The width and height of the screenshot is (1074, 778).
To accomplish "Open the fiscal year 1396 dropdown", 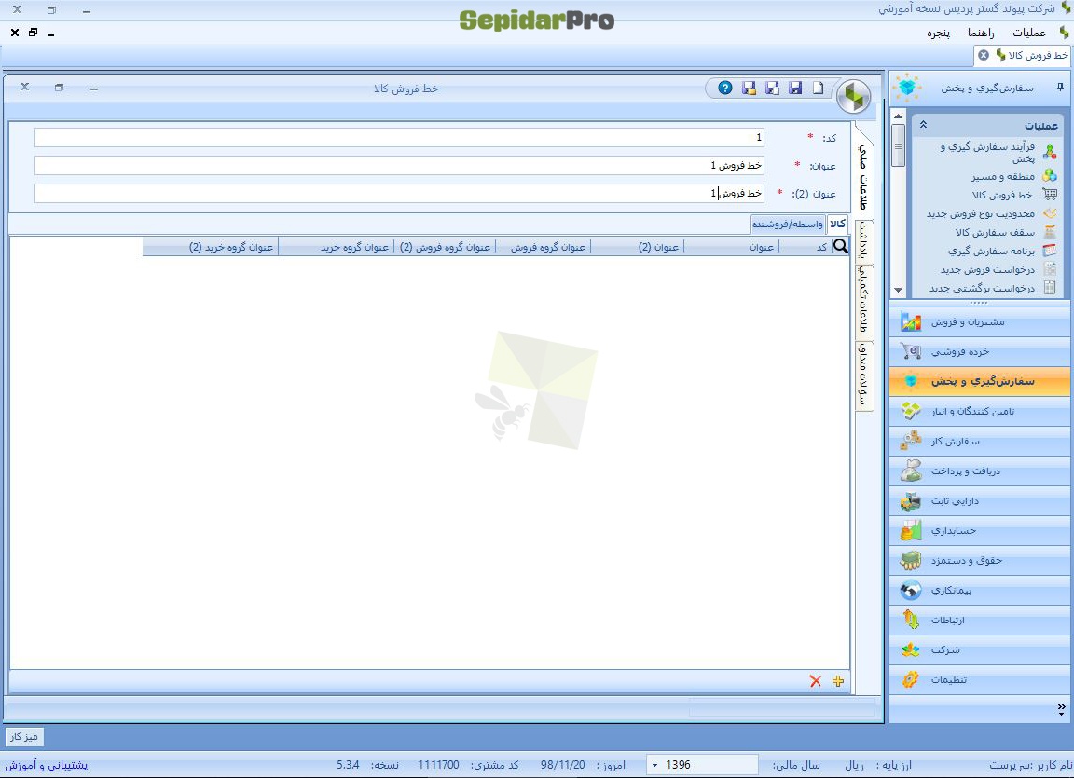I will click(x=654, y=765).
